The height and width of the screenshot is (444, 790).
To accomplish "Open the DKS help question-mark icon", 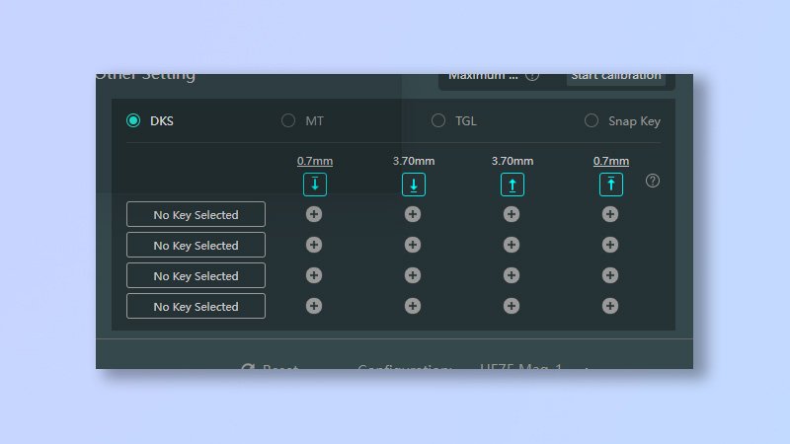I will (x=653, y=181).
